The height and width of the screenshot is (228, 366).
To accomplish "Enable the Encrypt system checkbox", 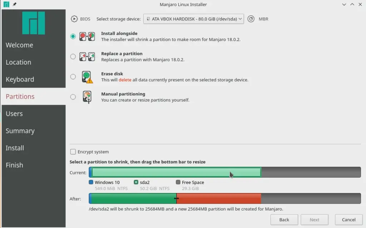I will [73, 152].
